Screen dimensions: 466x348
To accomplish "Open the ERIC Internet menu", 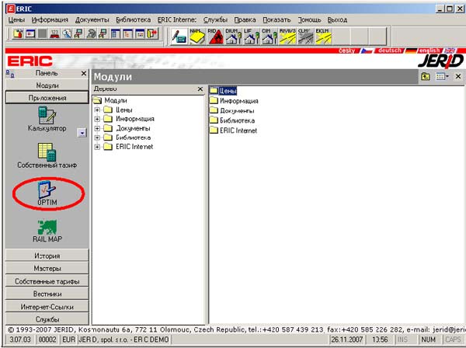I will (177, 20).
